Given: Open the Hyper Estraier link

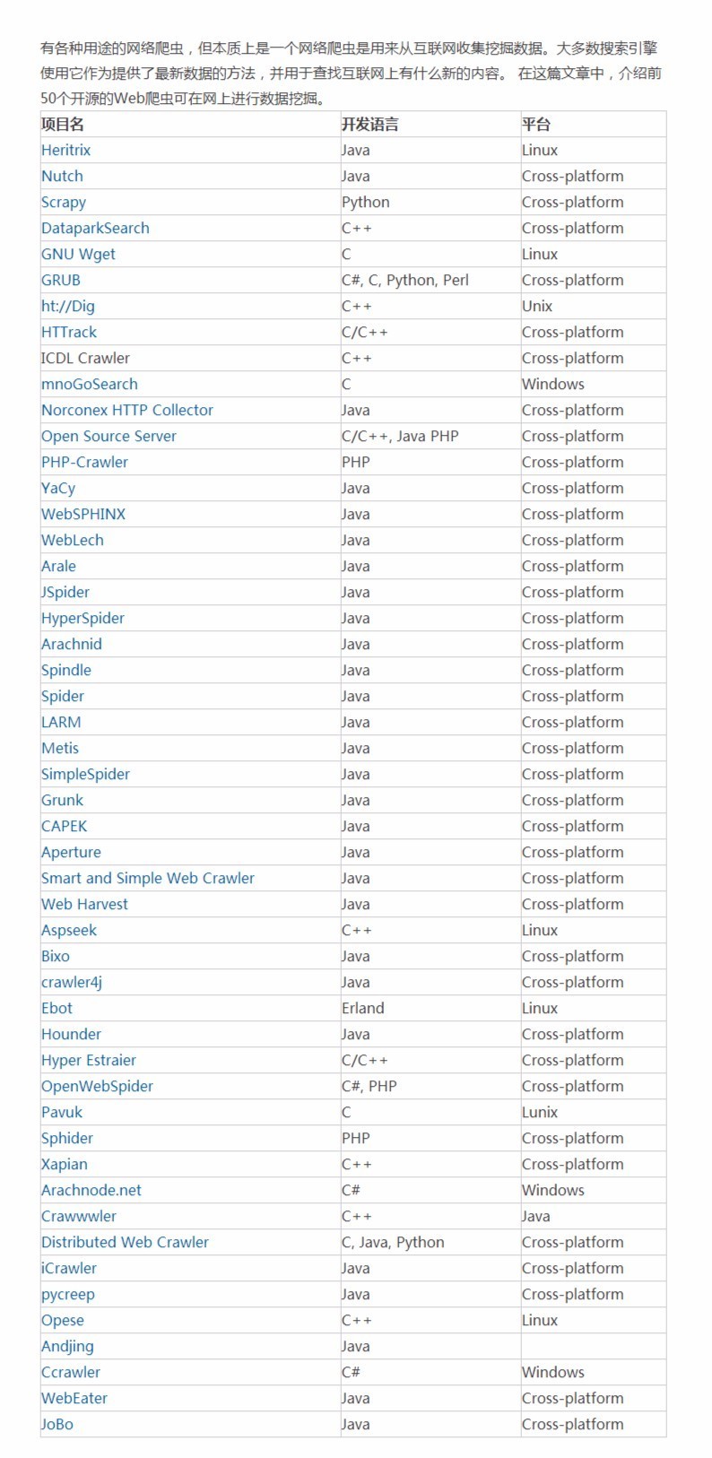Looking at the screenshot, I should 89,1060.
